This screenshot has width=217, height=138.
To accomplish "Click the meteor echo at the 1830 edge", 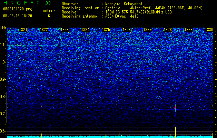I will [213, 106].
